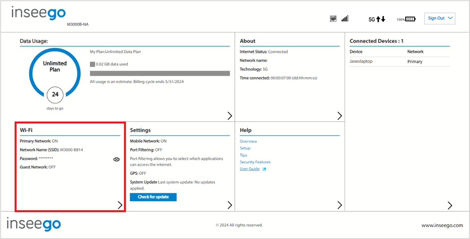Expand the About panel arrow
470x239 pixels.
(x=339, y=116)
